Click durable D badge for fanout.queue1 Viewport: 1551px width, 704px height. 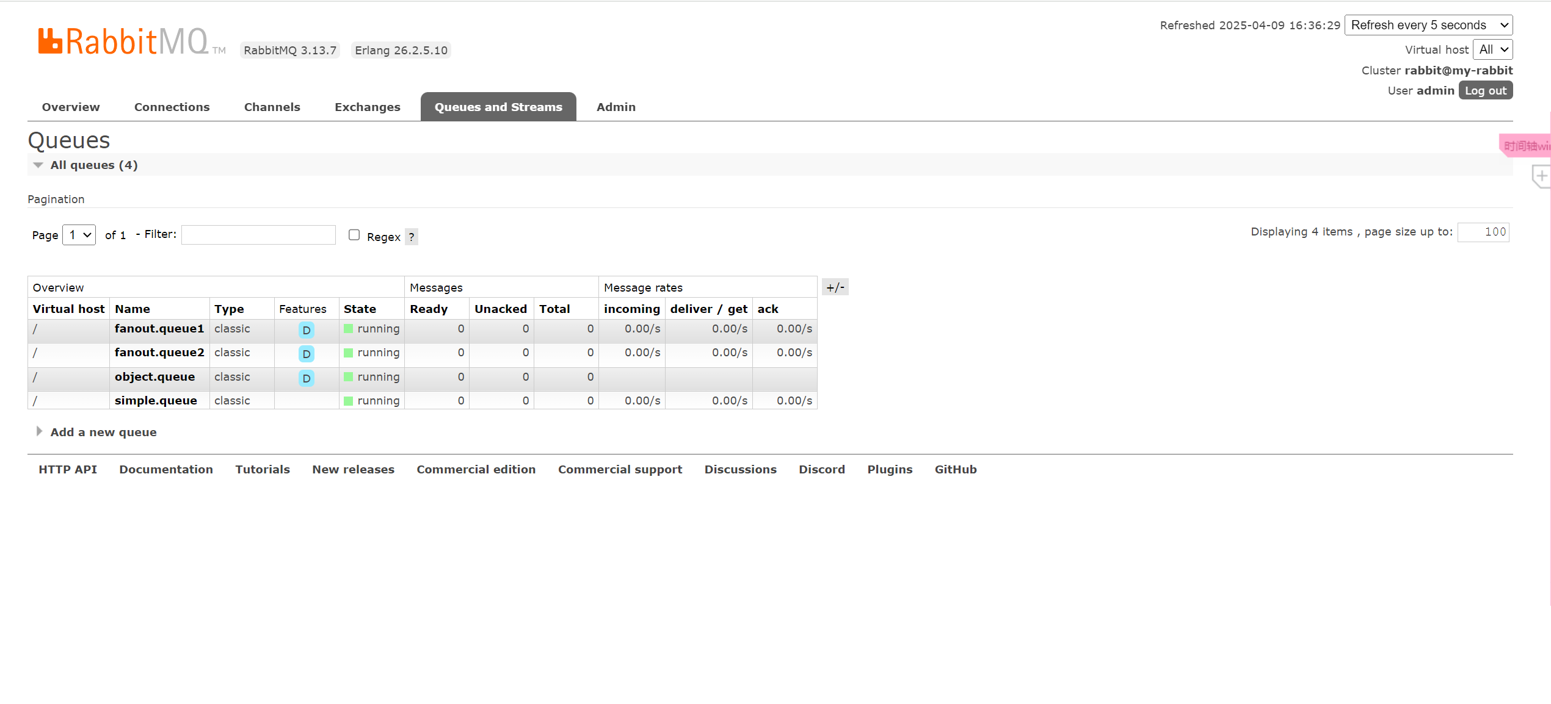tap(307, 330)
